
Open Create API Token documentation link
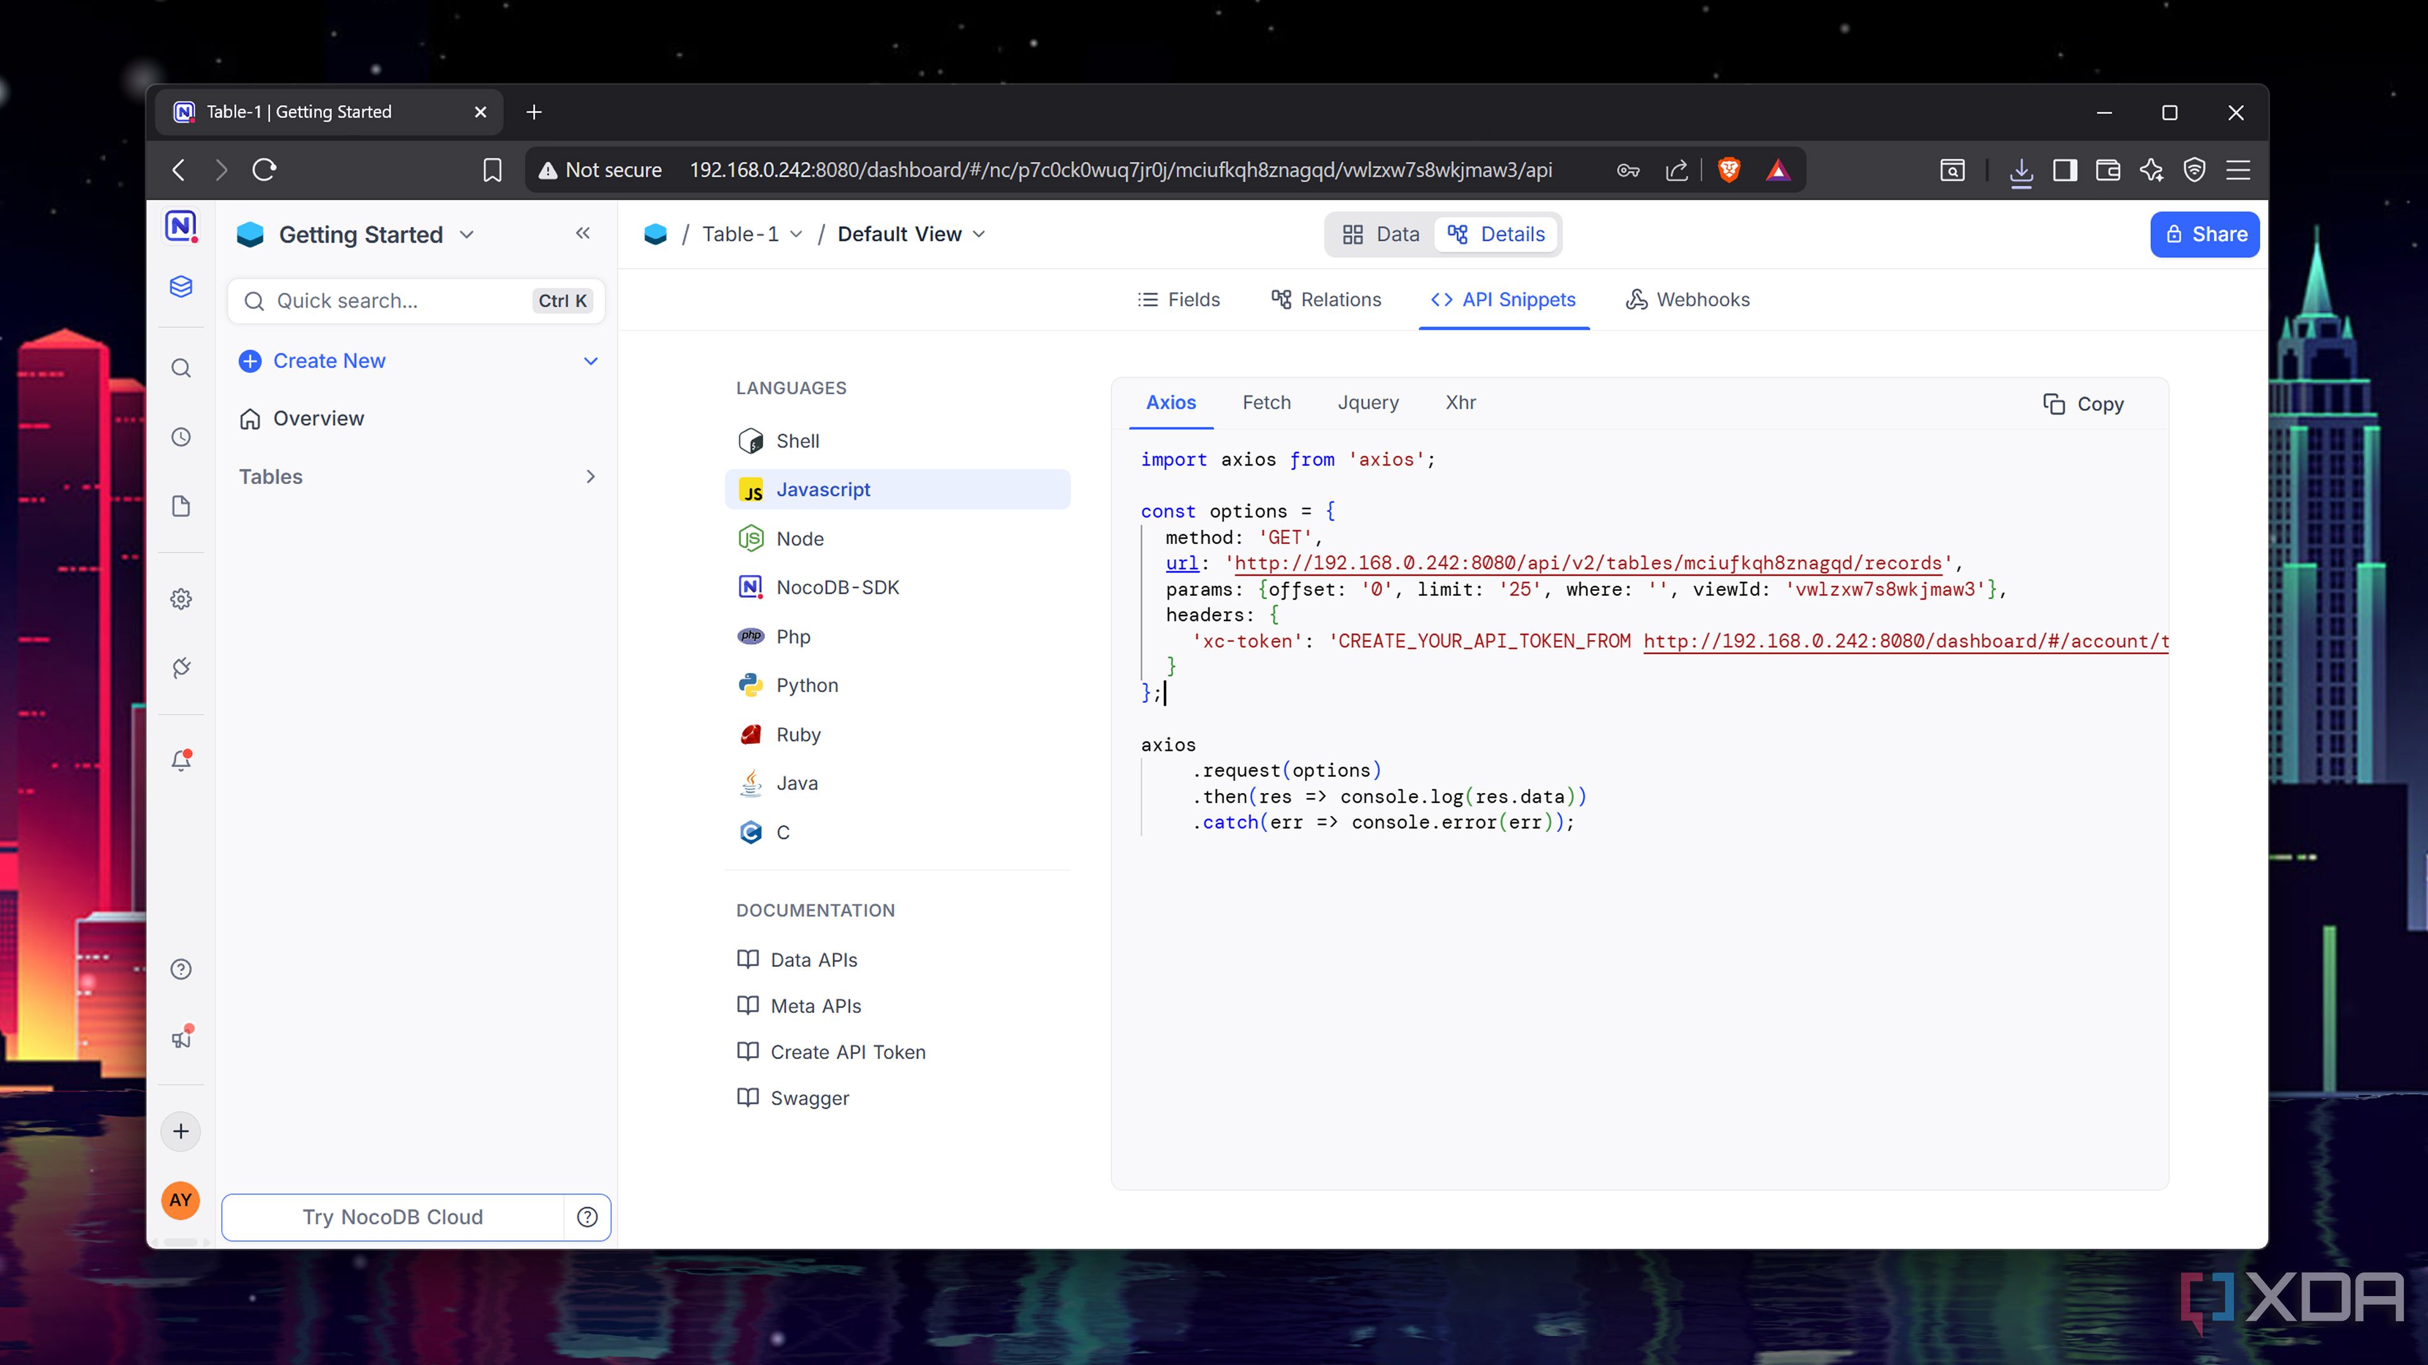830,1052
